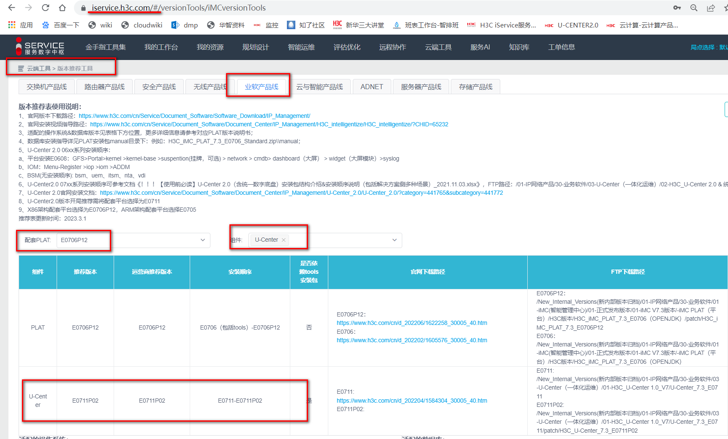Open the IP_Management software download link
This screenshot has width=728, height=439.
pyautogui.click(x=194, y=116)
